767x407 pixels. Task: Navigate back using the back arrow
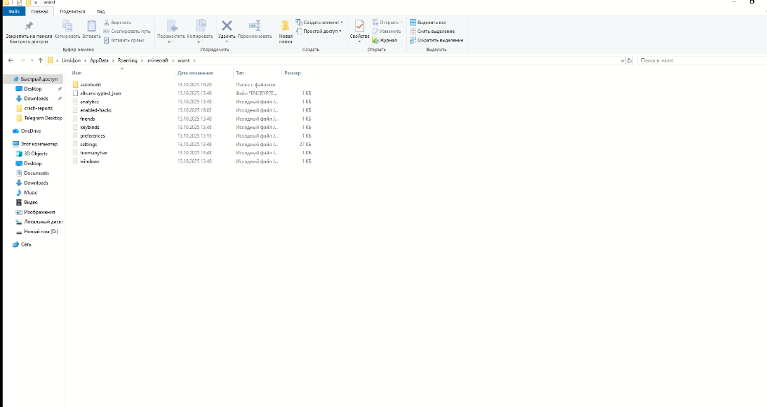(x=11, y=60)
